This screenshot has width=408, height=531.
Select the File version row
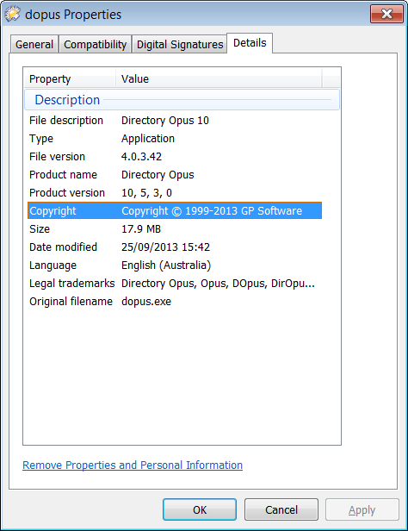[x=175, y=157]
